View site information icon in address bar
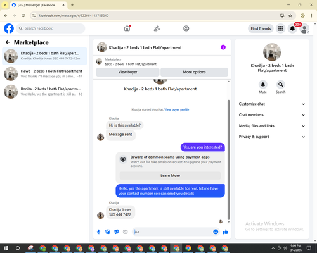The height and width of the screenshot is (253, 317). (34, 16)
